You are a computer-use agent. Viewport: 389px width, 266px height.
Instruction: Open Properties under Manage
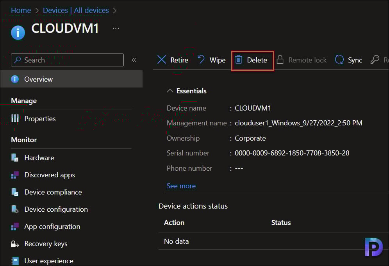pos(40,119)
